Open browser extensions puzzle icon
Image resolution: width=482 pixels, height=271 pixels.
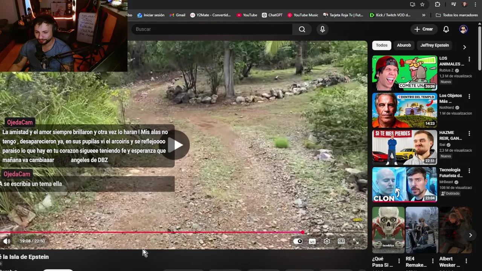[x=438, y=5]
